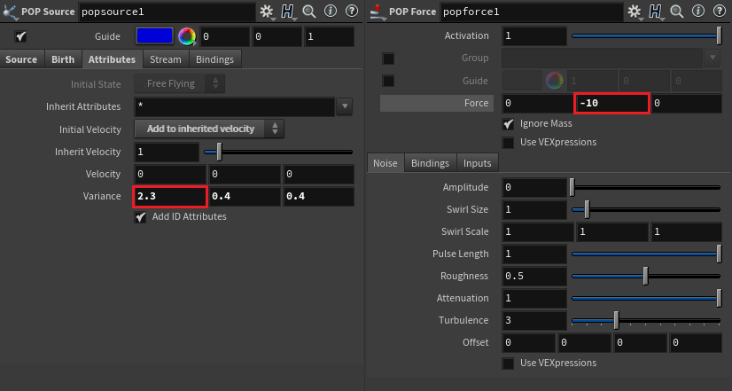The image size is (732, 391).
Task: Click the POP Source node type icon
Action: point(10,12)
